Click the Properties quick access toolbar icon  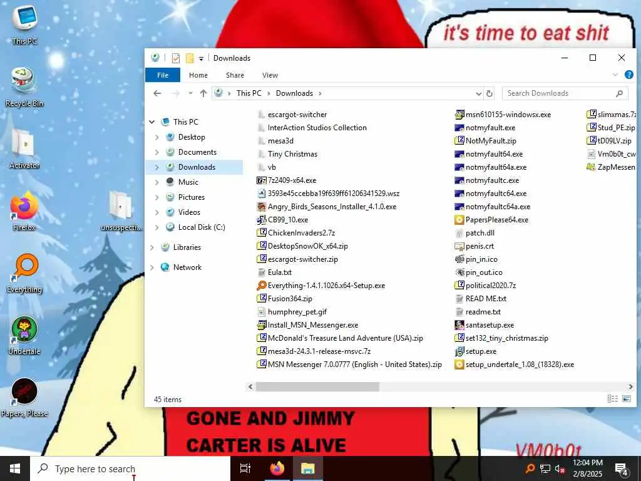pyautogui.click(x=176, y=58)
